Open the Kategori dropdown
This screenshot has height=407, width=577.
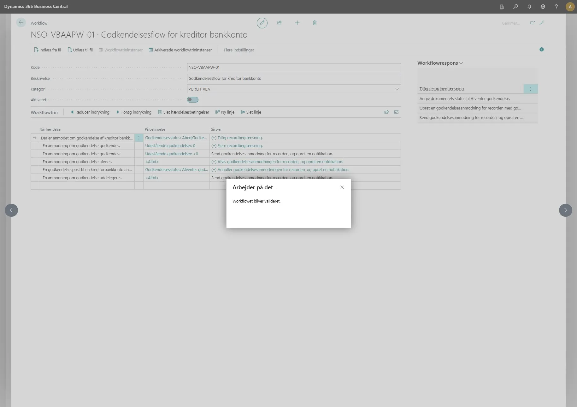click(397, 89)
